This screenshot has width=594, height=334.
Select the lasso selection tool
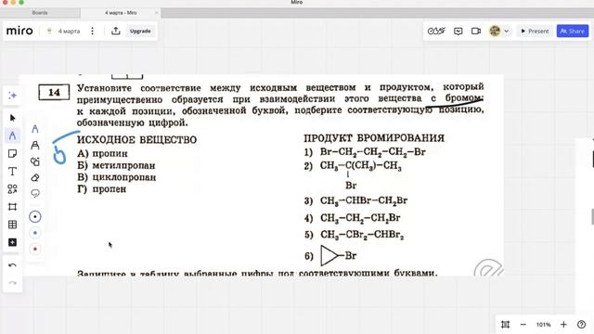[x=35, y=194]
